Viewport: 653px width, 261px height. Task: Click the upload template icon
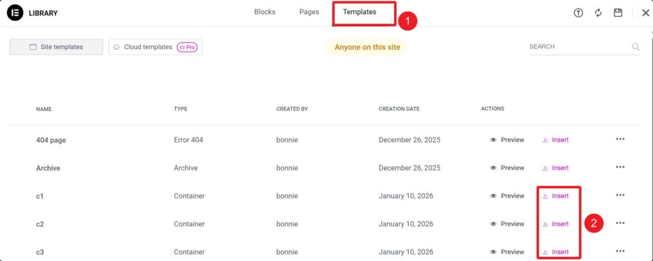(578, 13)
